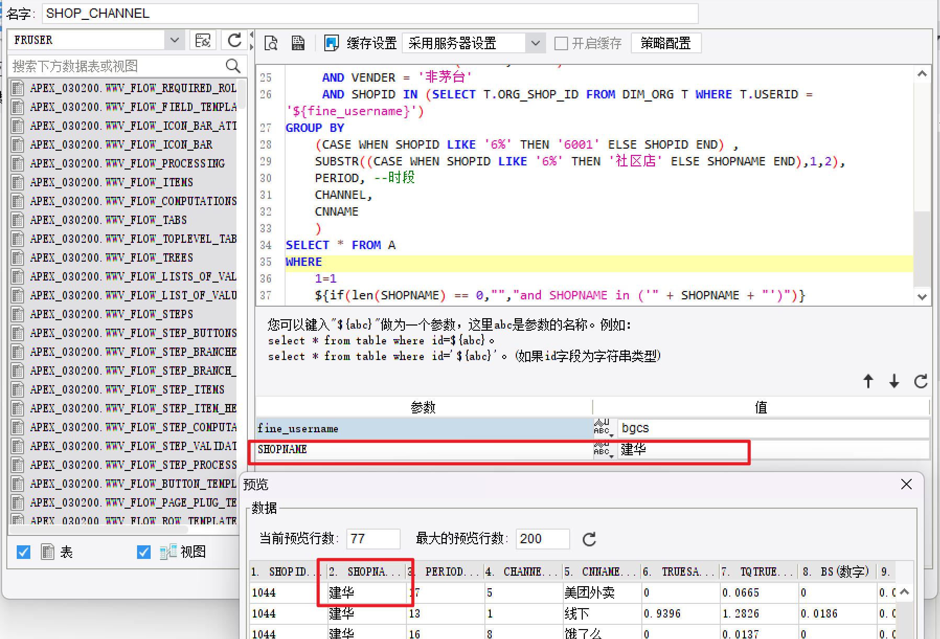Screen dimensions: 940x639
Task: Click table icon of WWV_FLOW_COMPUTATIONS
Action: click(18, 201)
